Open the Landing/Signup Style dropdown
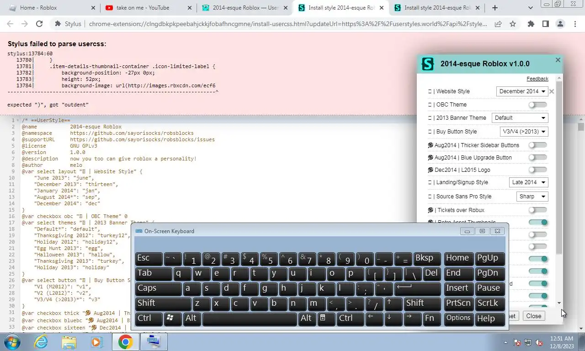The width and height of the screenshot is (585, 351). coord(528,182)
